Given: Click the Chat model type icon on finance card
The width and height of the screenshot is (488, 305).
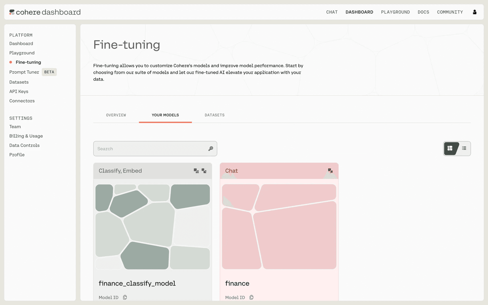Looking at the screenshot, I should 330,171.
